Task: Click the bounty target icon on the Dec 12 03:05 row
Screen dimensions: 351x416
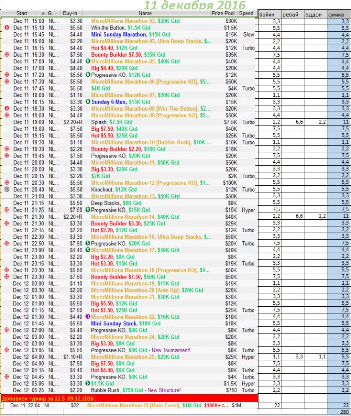Action: [x=7, y=350]
